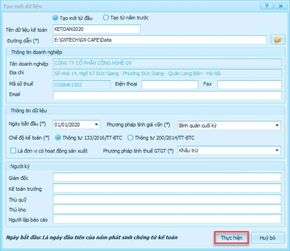Screen dimensions: 290x251
Task: Click the 'Chế độ kế toán (*)' label
Action: coord(29,138)
